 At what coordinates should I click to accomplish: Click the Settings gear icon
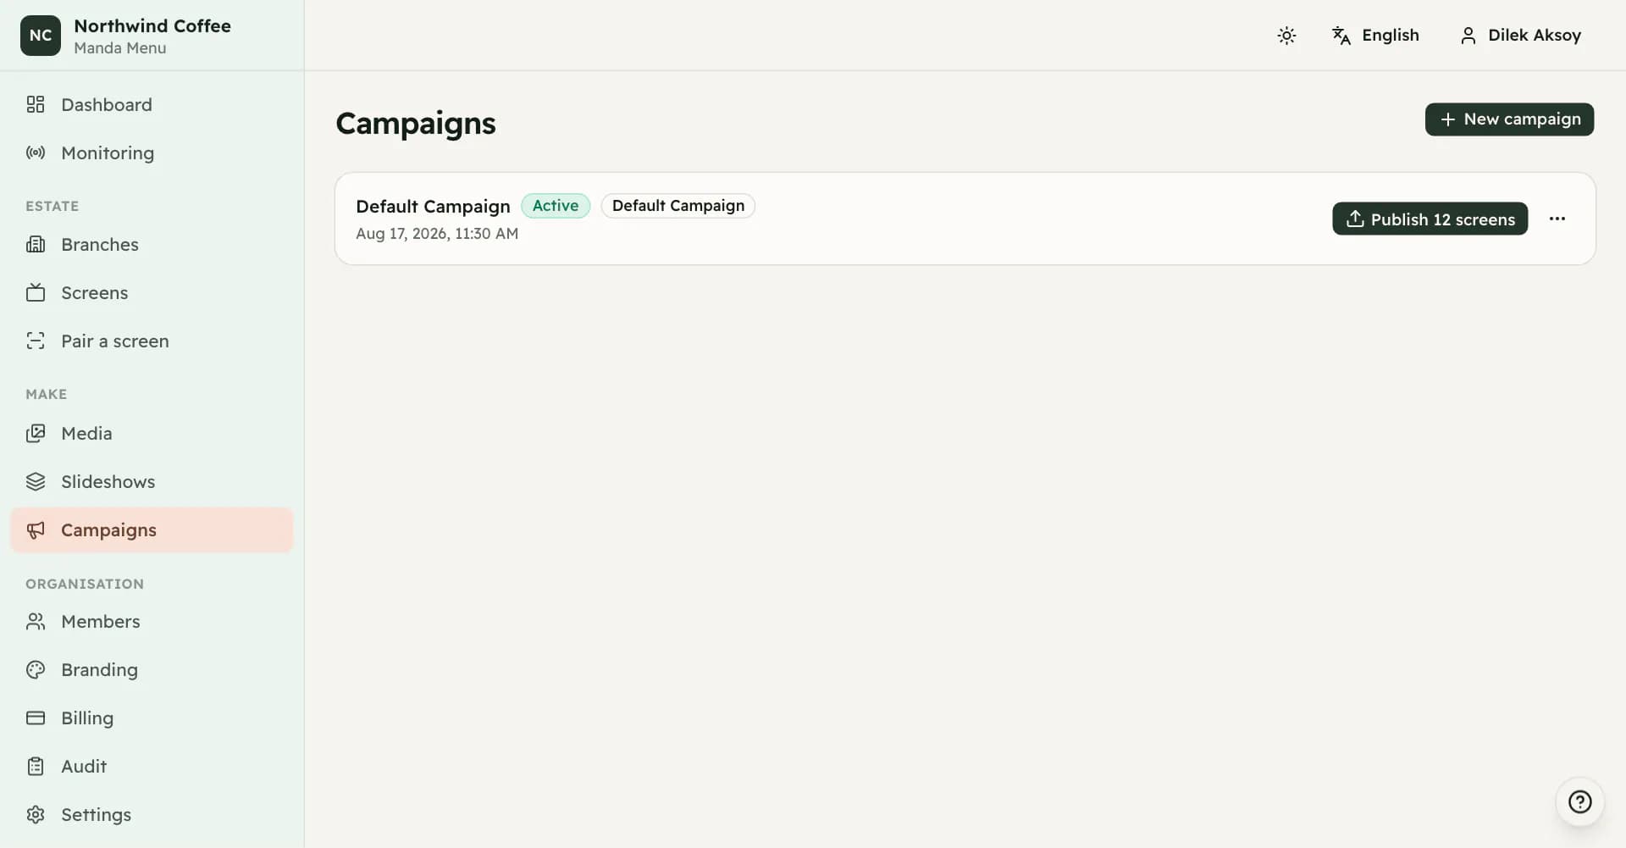pos(36,814)
